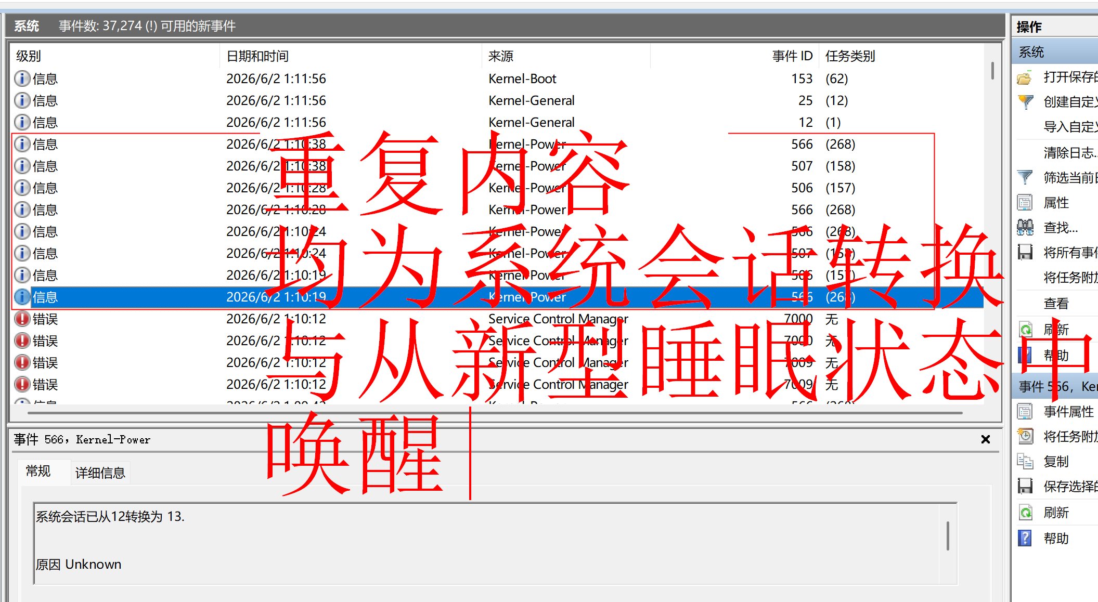Click error icon of event 7000 first row

22,319
